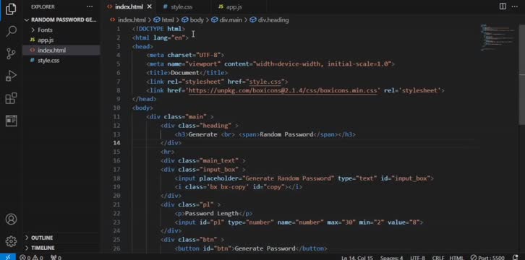Click the </head> tag on line 9

[x=145, y=99]
